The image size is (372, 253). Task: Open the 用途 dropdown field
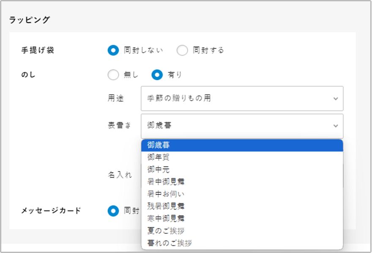pos(237,99)
